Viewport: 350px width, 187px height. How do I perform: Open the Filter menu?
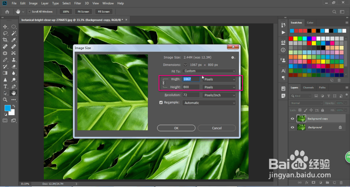(x=78, y=3)
